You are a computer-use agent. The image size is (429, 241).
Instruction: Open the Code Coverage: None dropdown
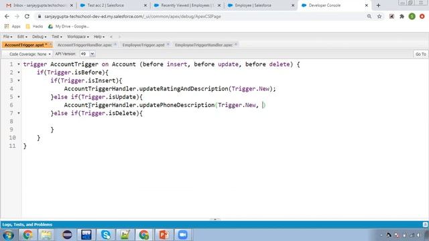(x=29, y=54)
